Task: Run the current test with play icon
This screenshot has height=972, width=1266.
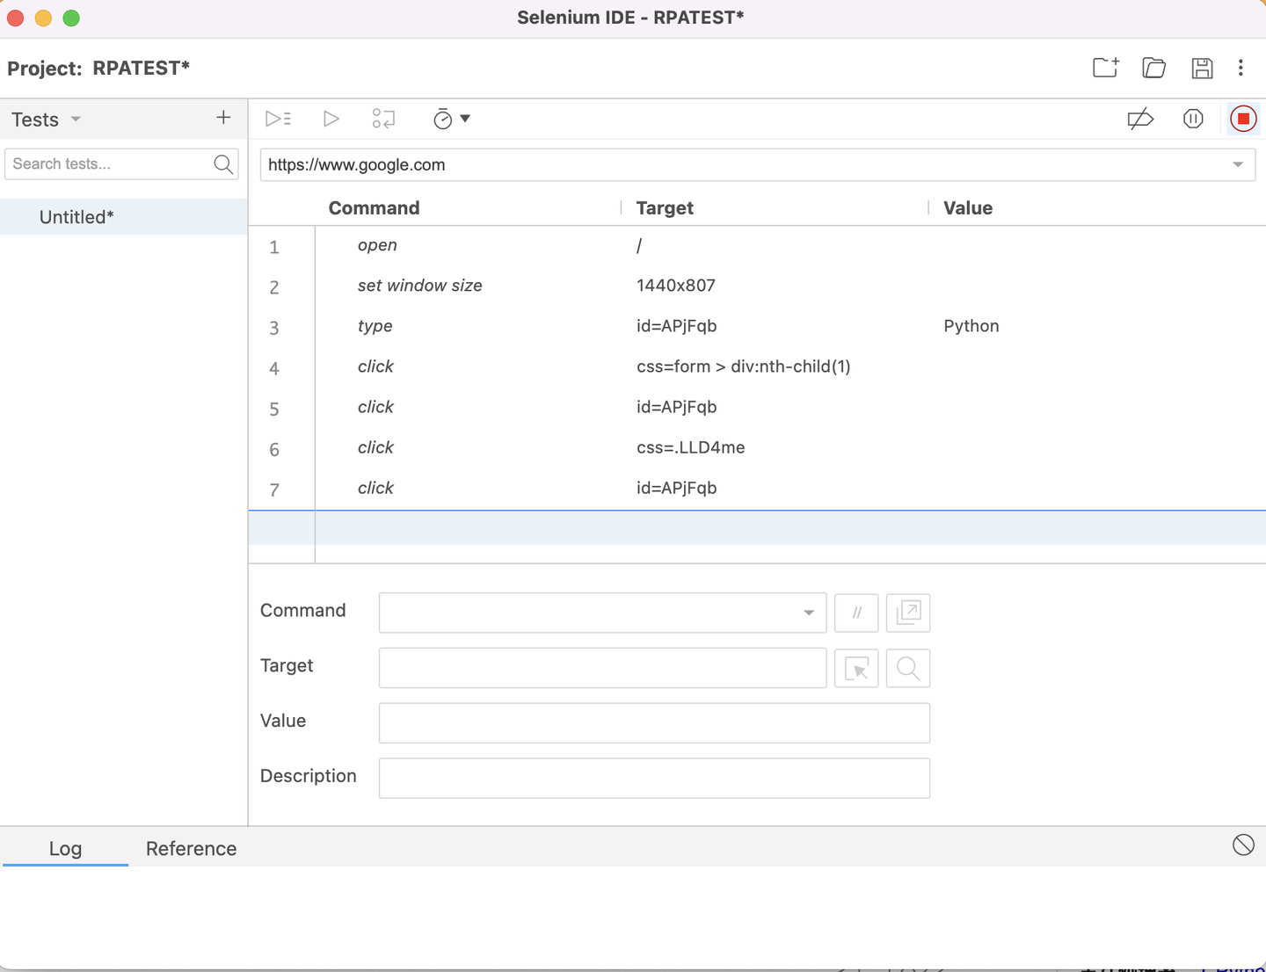Action: click(x=331, y=119)
